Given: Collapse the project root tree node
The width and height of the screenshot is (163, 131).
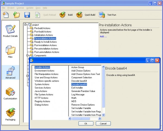Looking at the screenshot, I should point(25,25).
